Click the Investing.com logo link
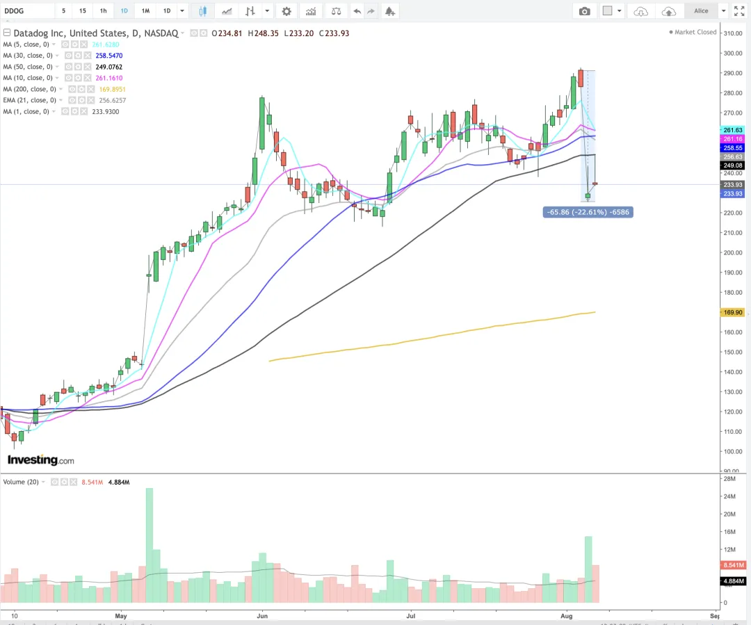This screenshot has width=751, height=625. tap(41, 460)
